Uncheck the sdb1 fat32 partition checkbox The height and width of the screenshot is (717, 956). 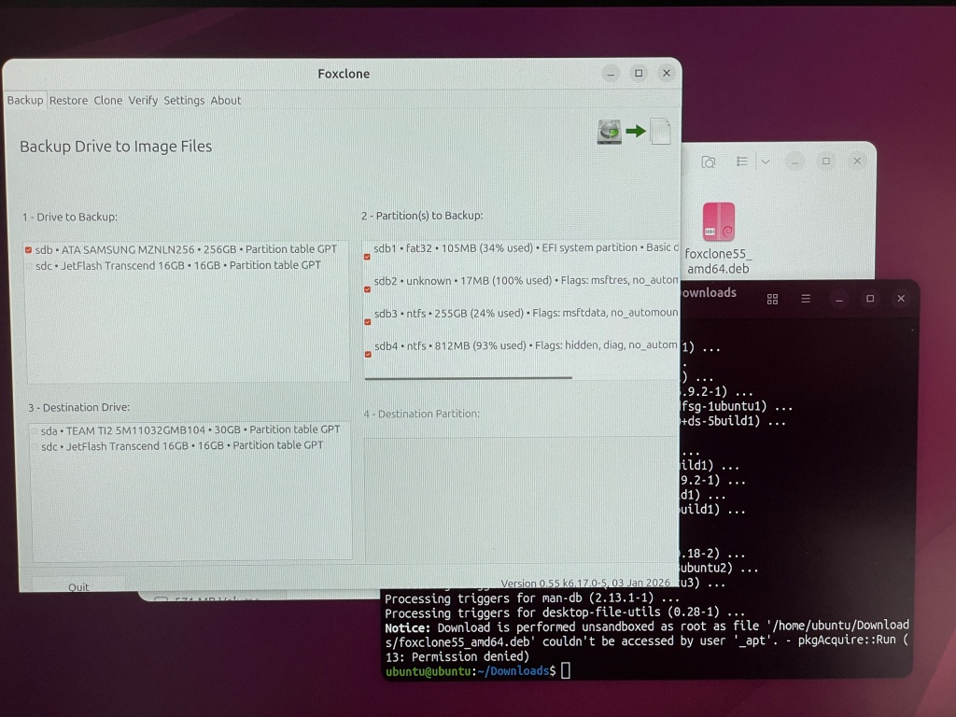(367, 257)
